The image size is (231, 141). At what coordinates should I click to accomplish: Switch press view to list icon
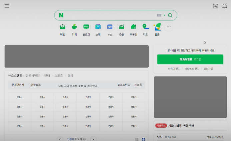click(137, 139)
